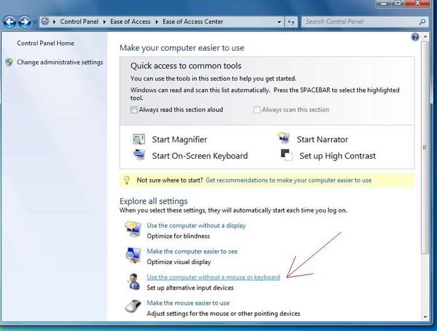
Task: Click the mouse settings icon
Action: click(x=133, y=307)
